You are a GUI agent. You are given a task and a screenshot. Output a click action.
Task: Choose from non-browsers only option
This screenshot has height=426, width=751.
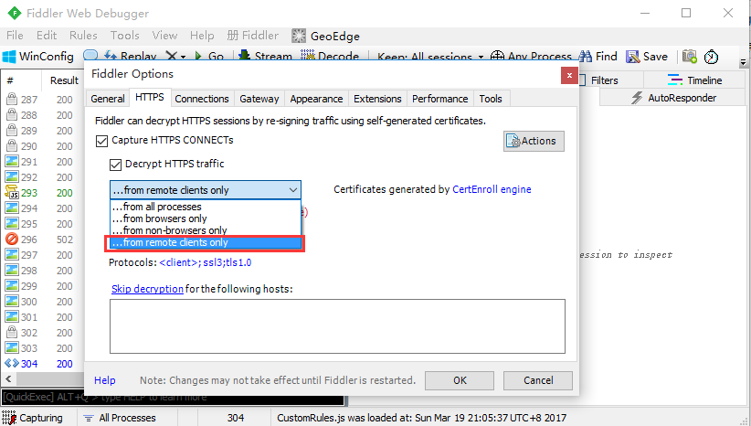206,230
